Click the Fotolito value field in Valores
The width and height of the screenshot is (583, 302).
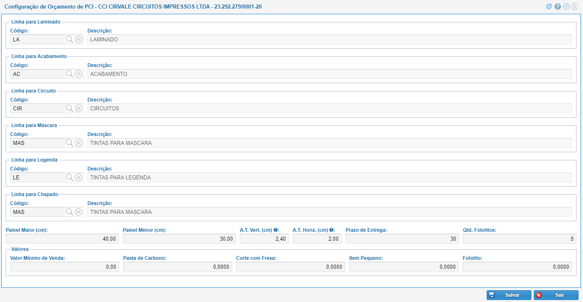(517, 267)
